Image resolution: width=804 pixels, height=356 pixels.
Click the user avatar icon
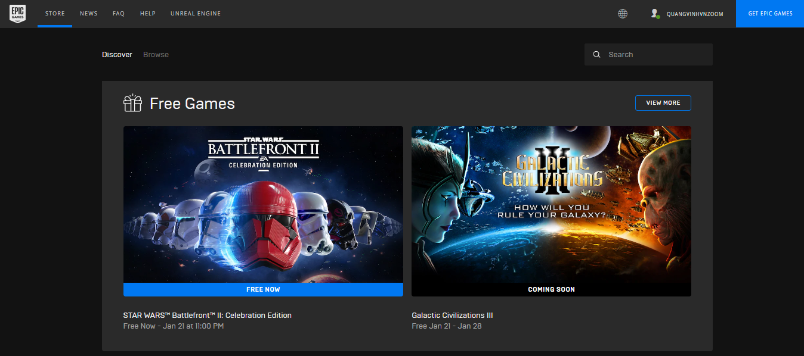pos(655,14)
